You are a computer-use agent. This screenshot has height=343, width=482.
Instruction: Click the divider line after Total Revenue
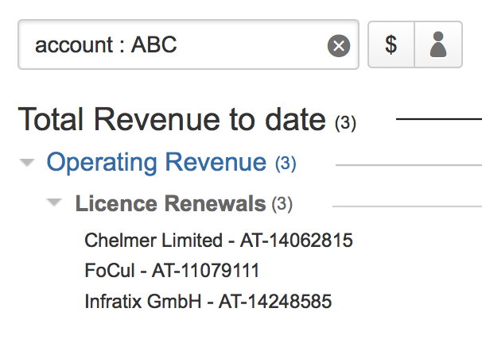point(437,120)
